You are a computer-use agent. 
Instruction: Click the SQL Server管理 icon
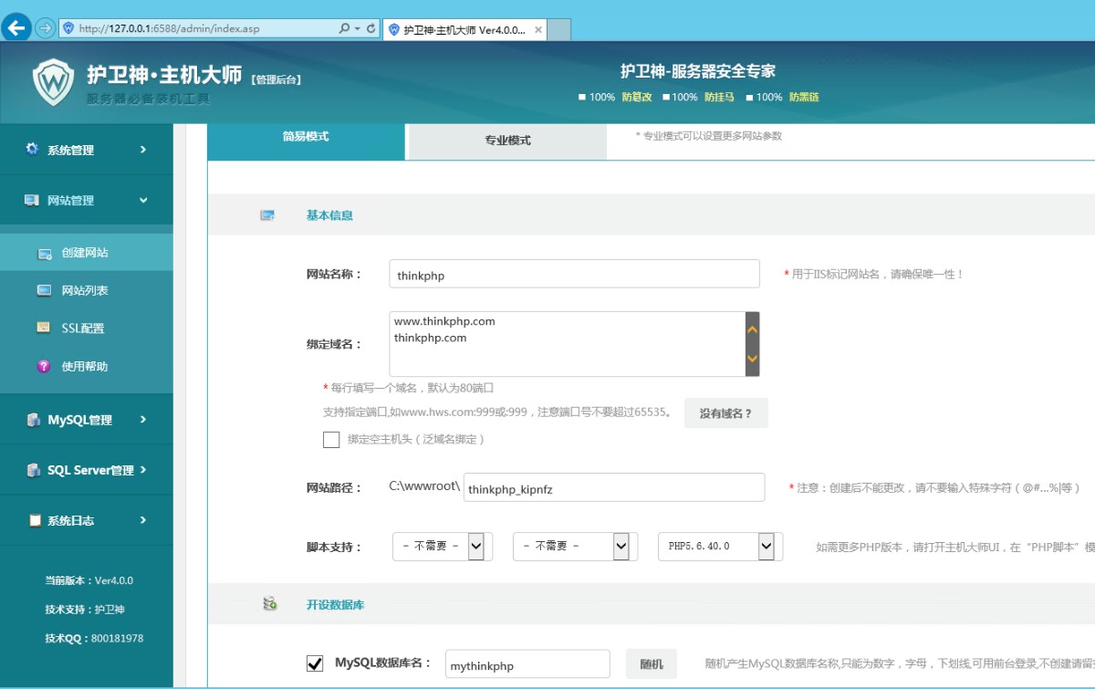point(33,470)
